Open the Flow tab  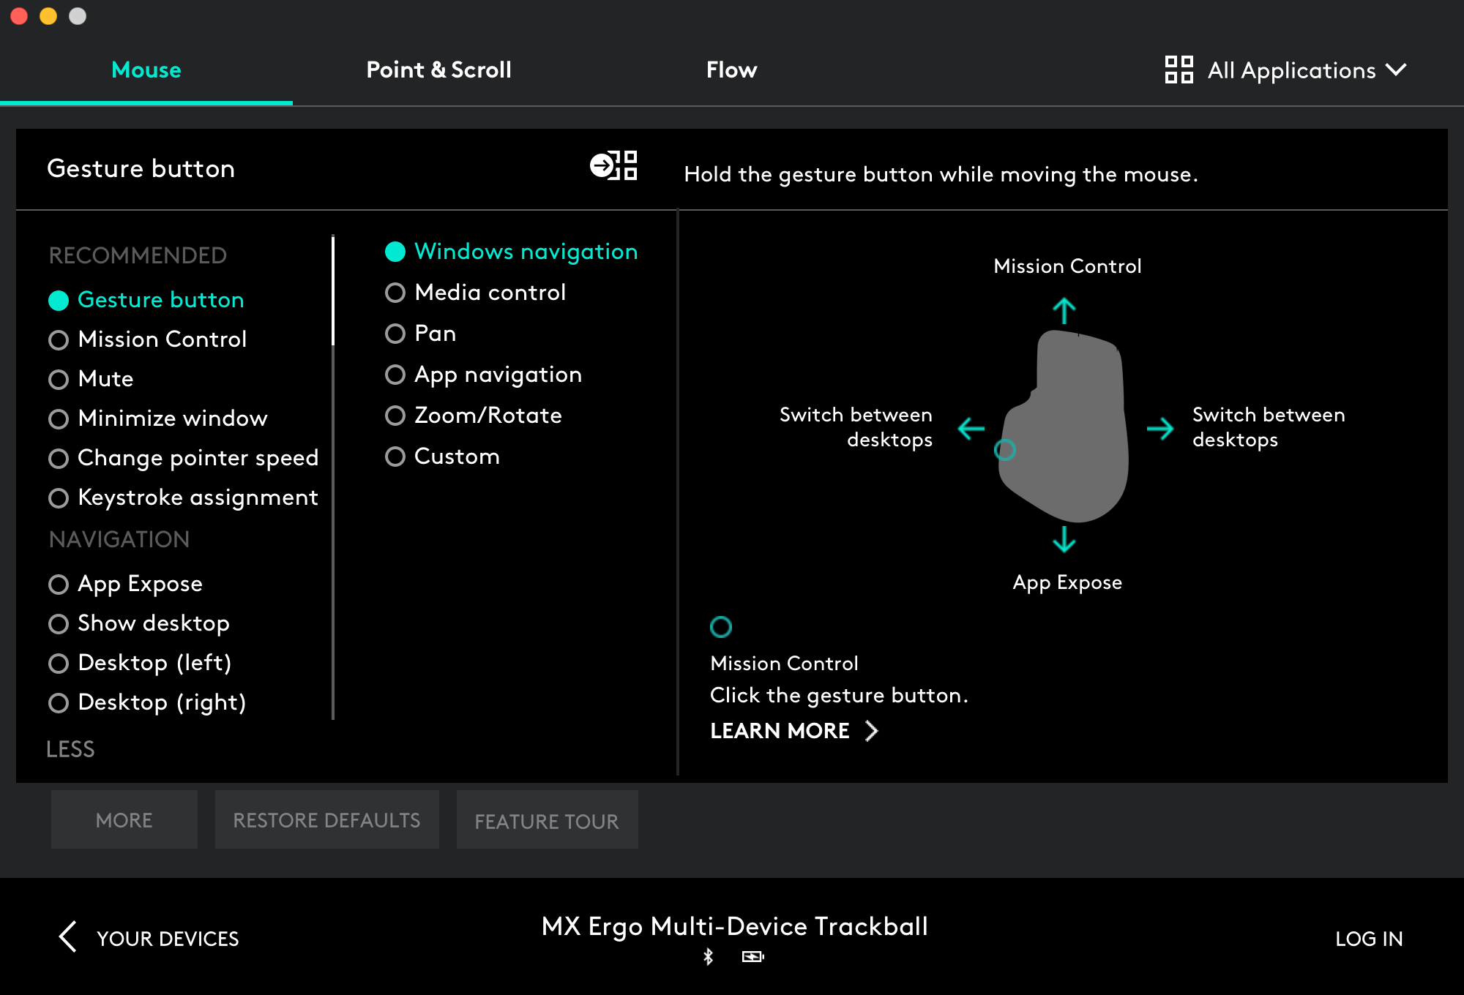[731, 70]
